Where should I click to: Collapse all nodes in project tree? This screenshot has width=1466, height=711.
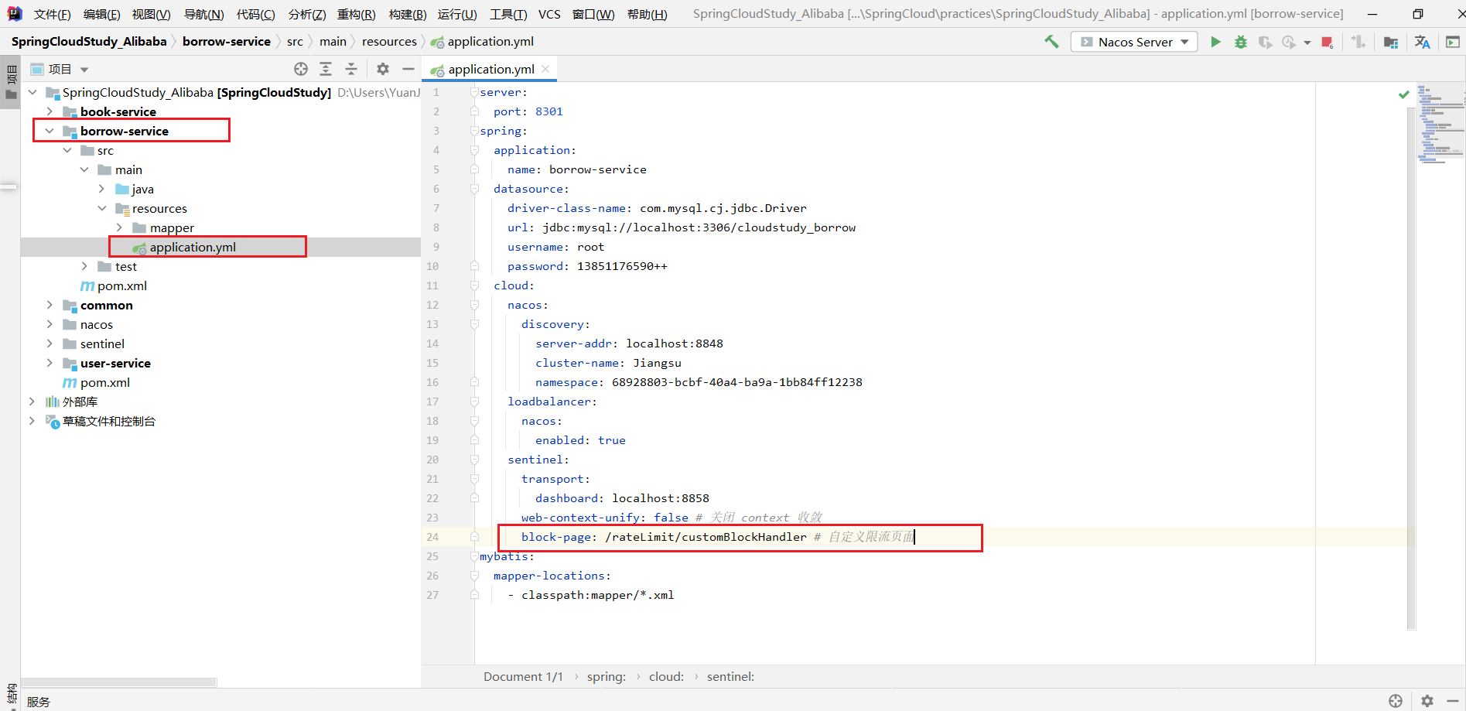351,69
